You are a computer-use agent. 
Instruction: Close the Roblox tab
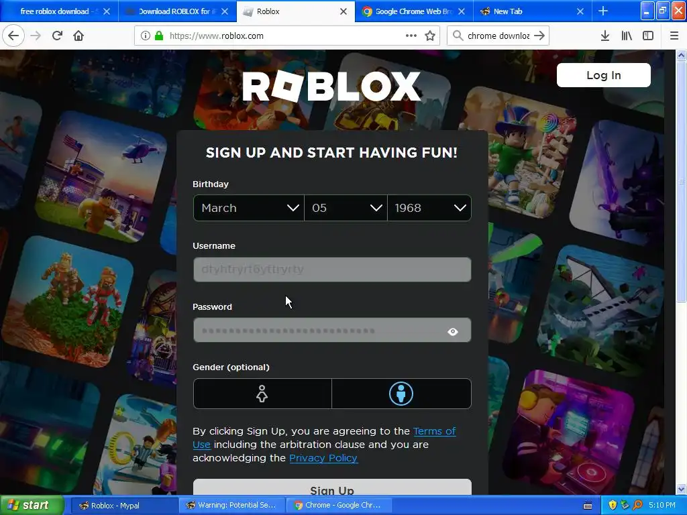click(x=343, y=11)
